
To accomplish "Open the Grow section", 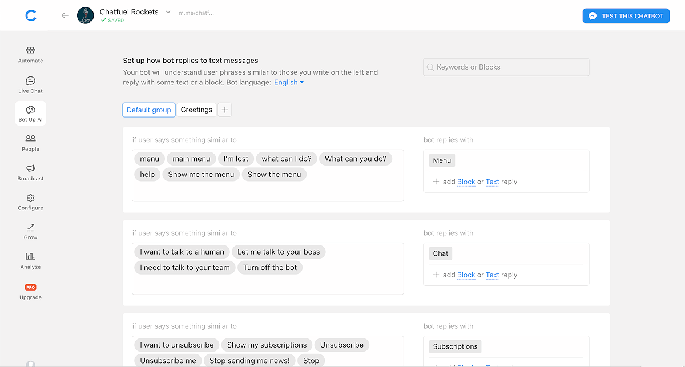I will 31,231.
